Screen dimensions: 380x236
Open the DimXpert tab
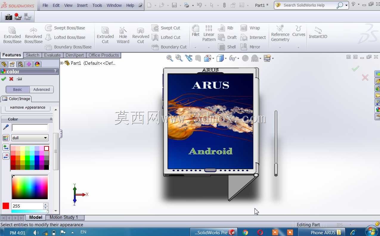[x=75, y=55]
